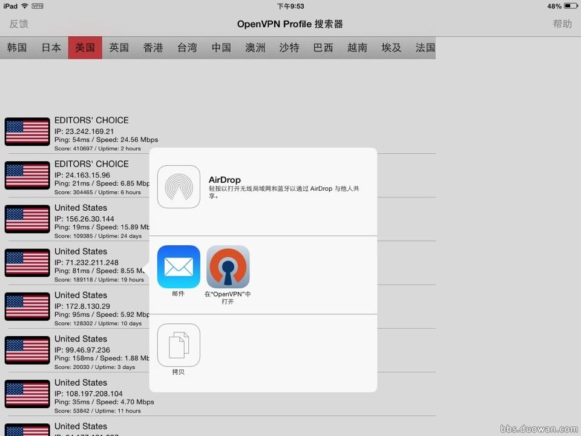
Task: Tap the VPN status bar indicator
Action: [x=38, y=6]
